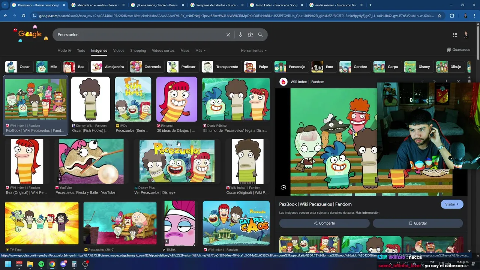Close the image preview panel

click(458, 81)
